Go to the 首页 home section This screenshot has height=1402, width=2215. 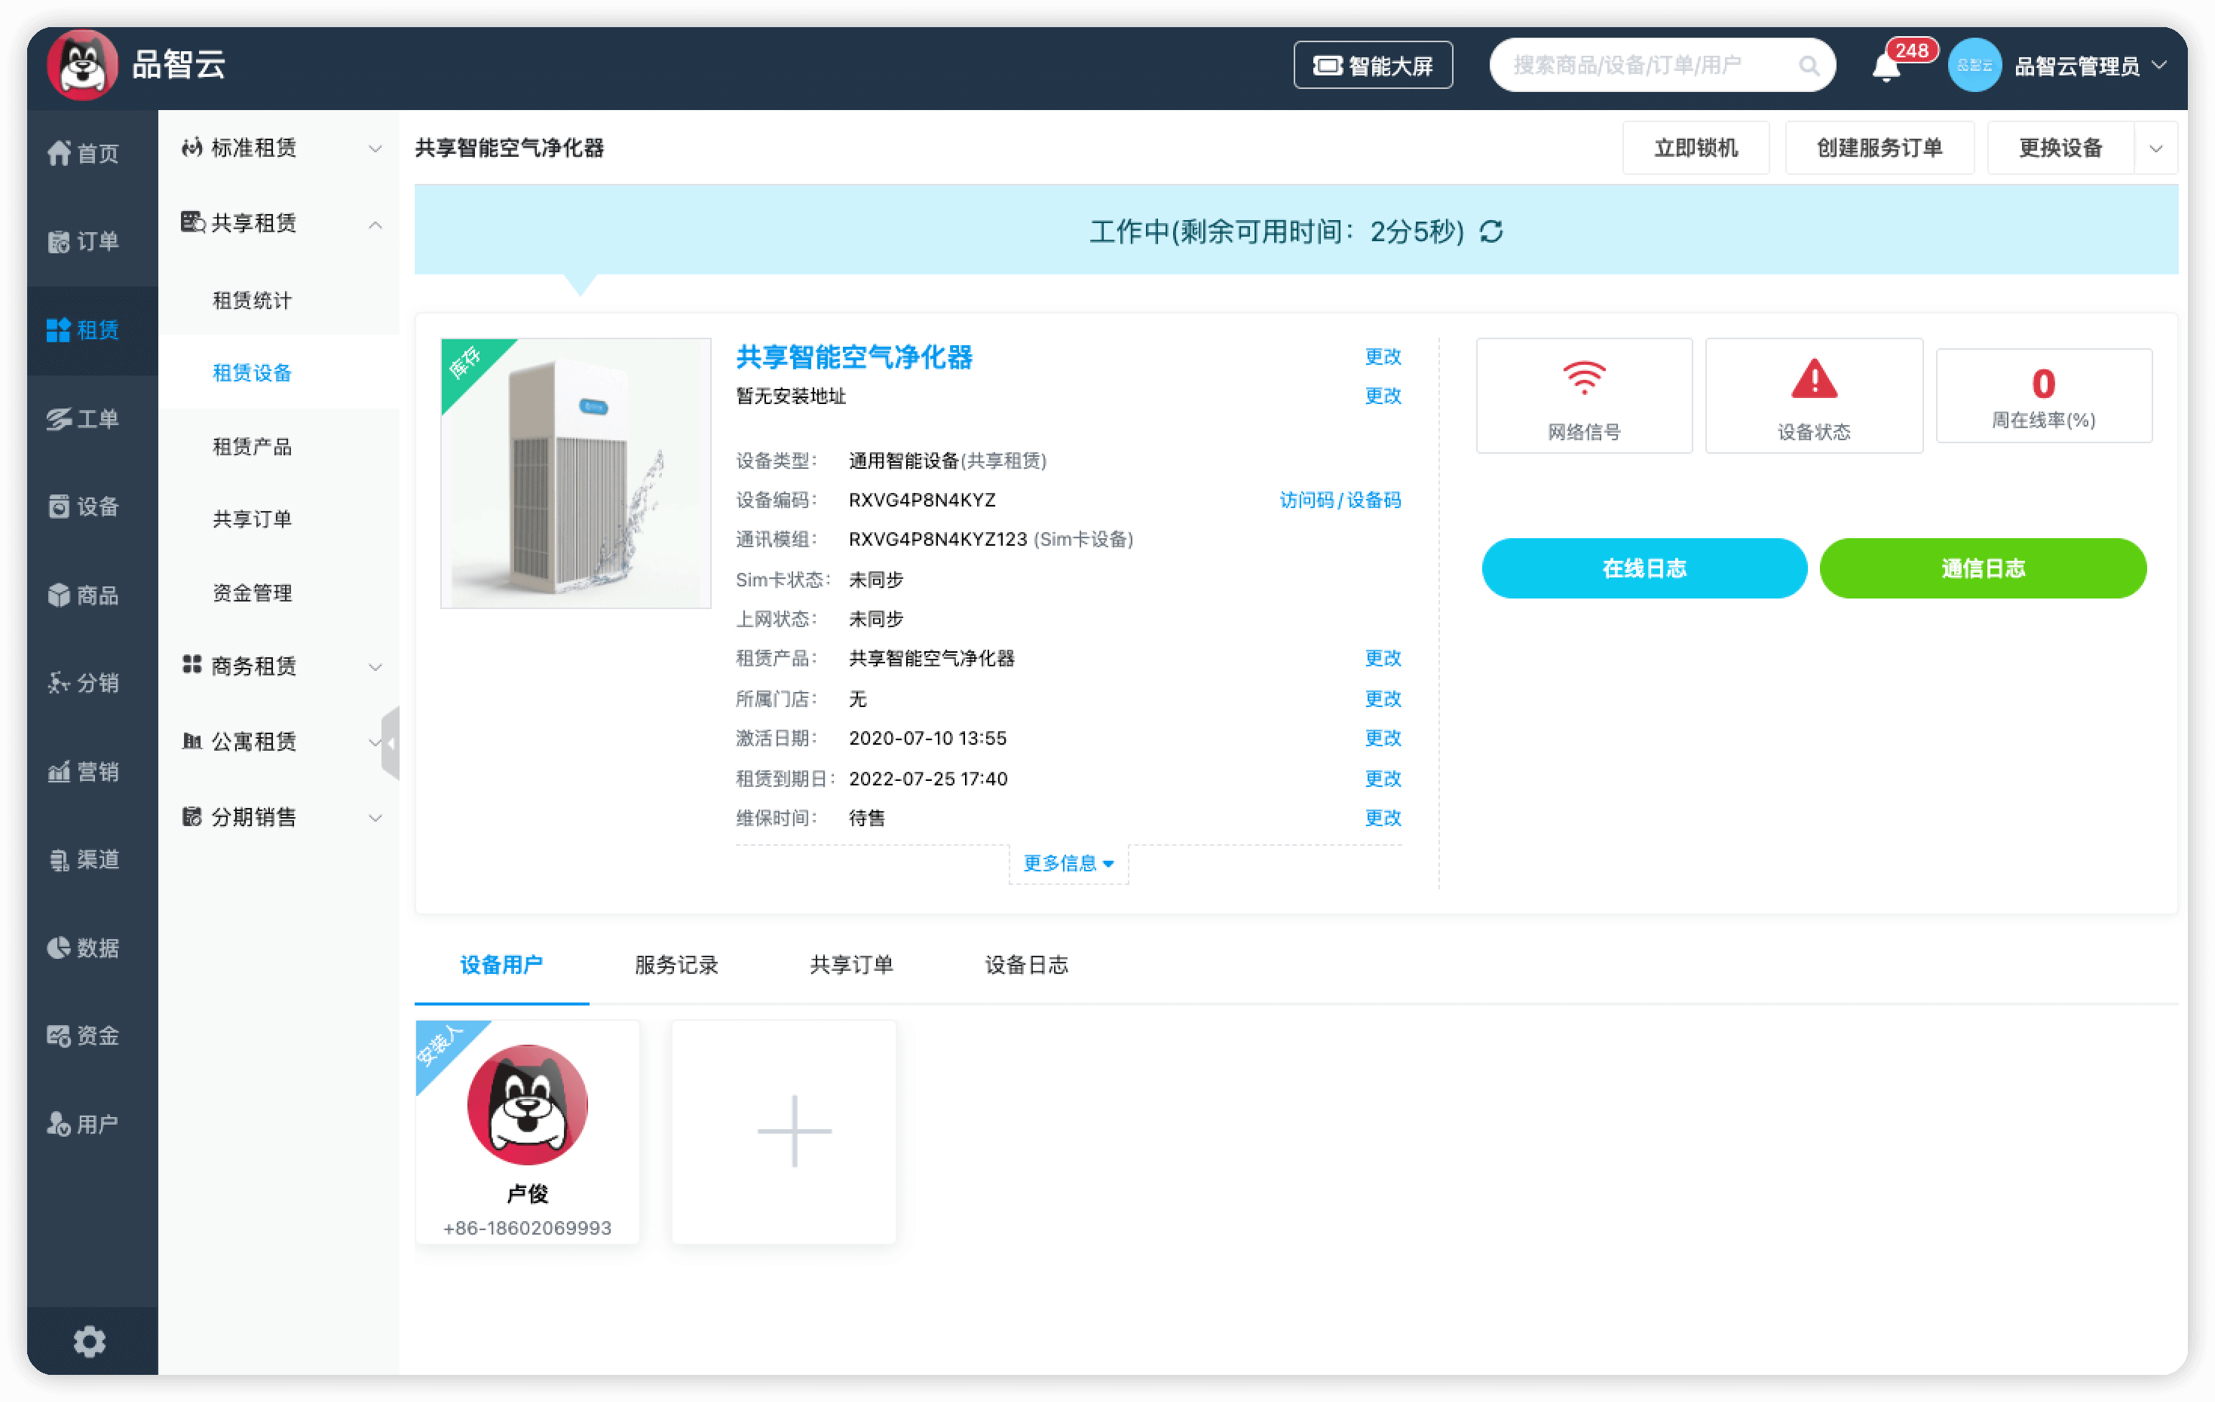pos(84,153)
